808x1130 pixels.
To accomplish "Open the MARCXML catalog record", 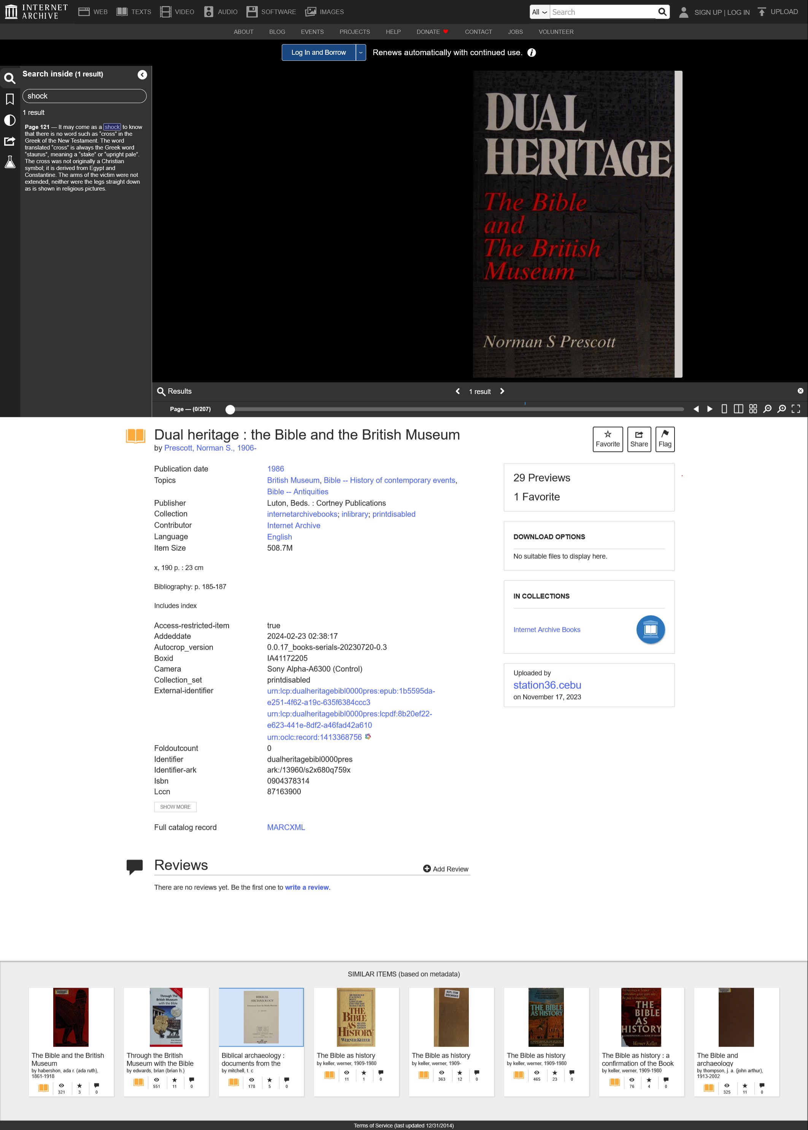I will pos(286,827).
